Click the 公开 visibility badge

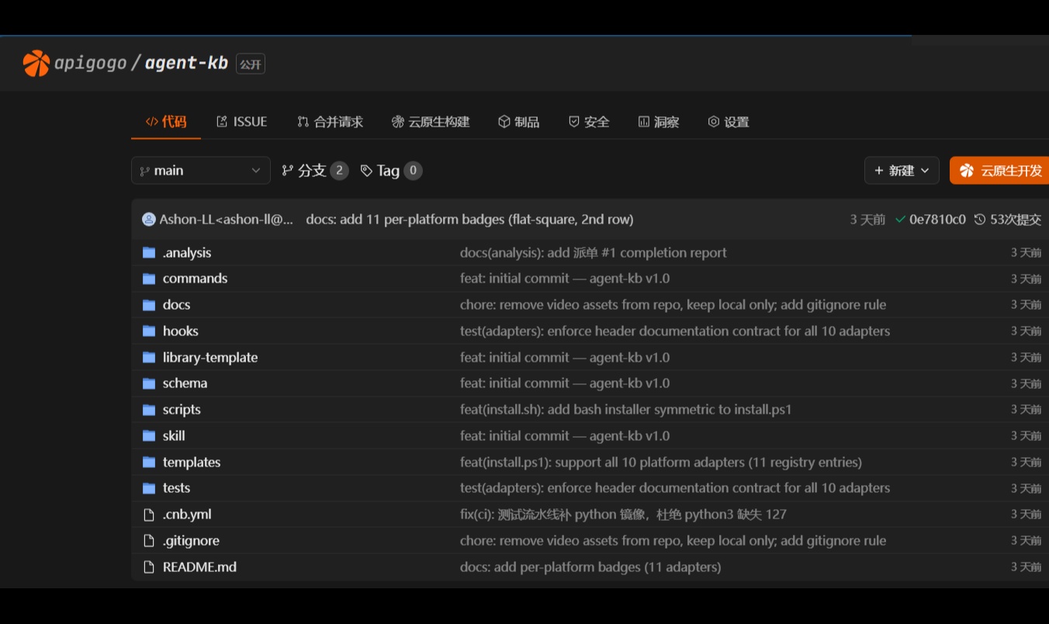[x=251, y=64]
